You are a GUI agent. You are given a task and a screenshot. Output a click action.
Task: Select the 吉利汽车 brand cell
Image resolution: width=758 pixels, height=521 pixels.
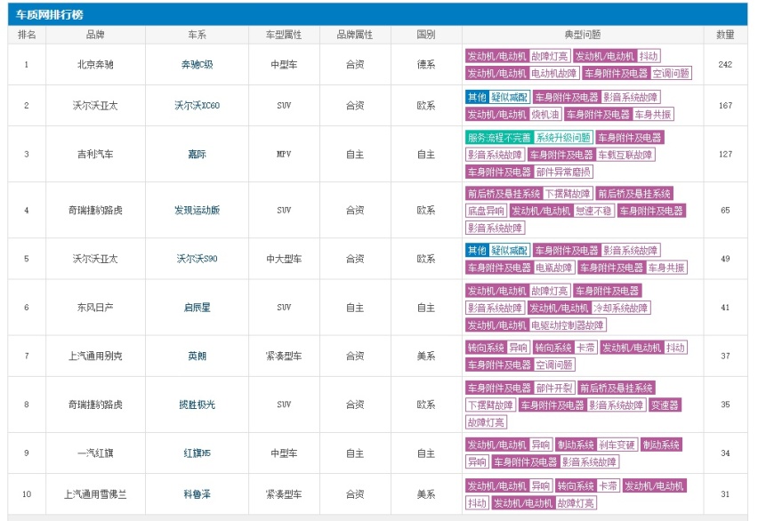(x=95, y=154)
